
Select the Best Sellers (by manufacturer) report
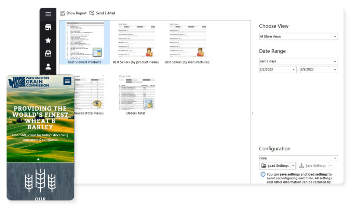187,43
